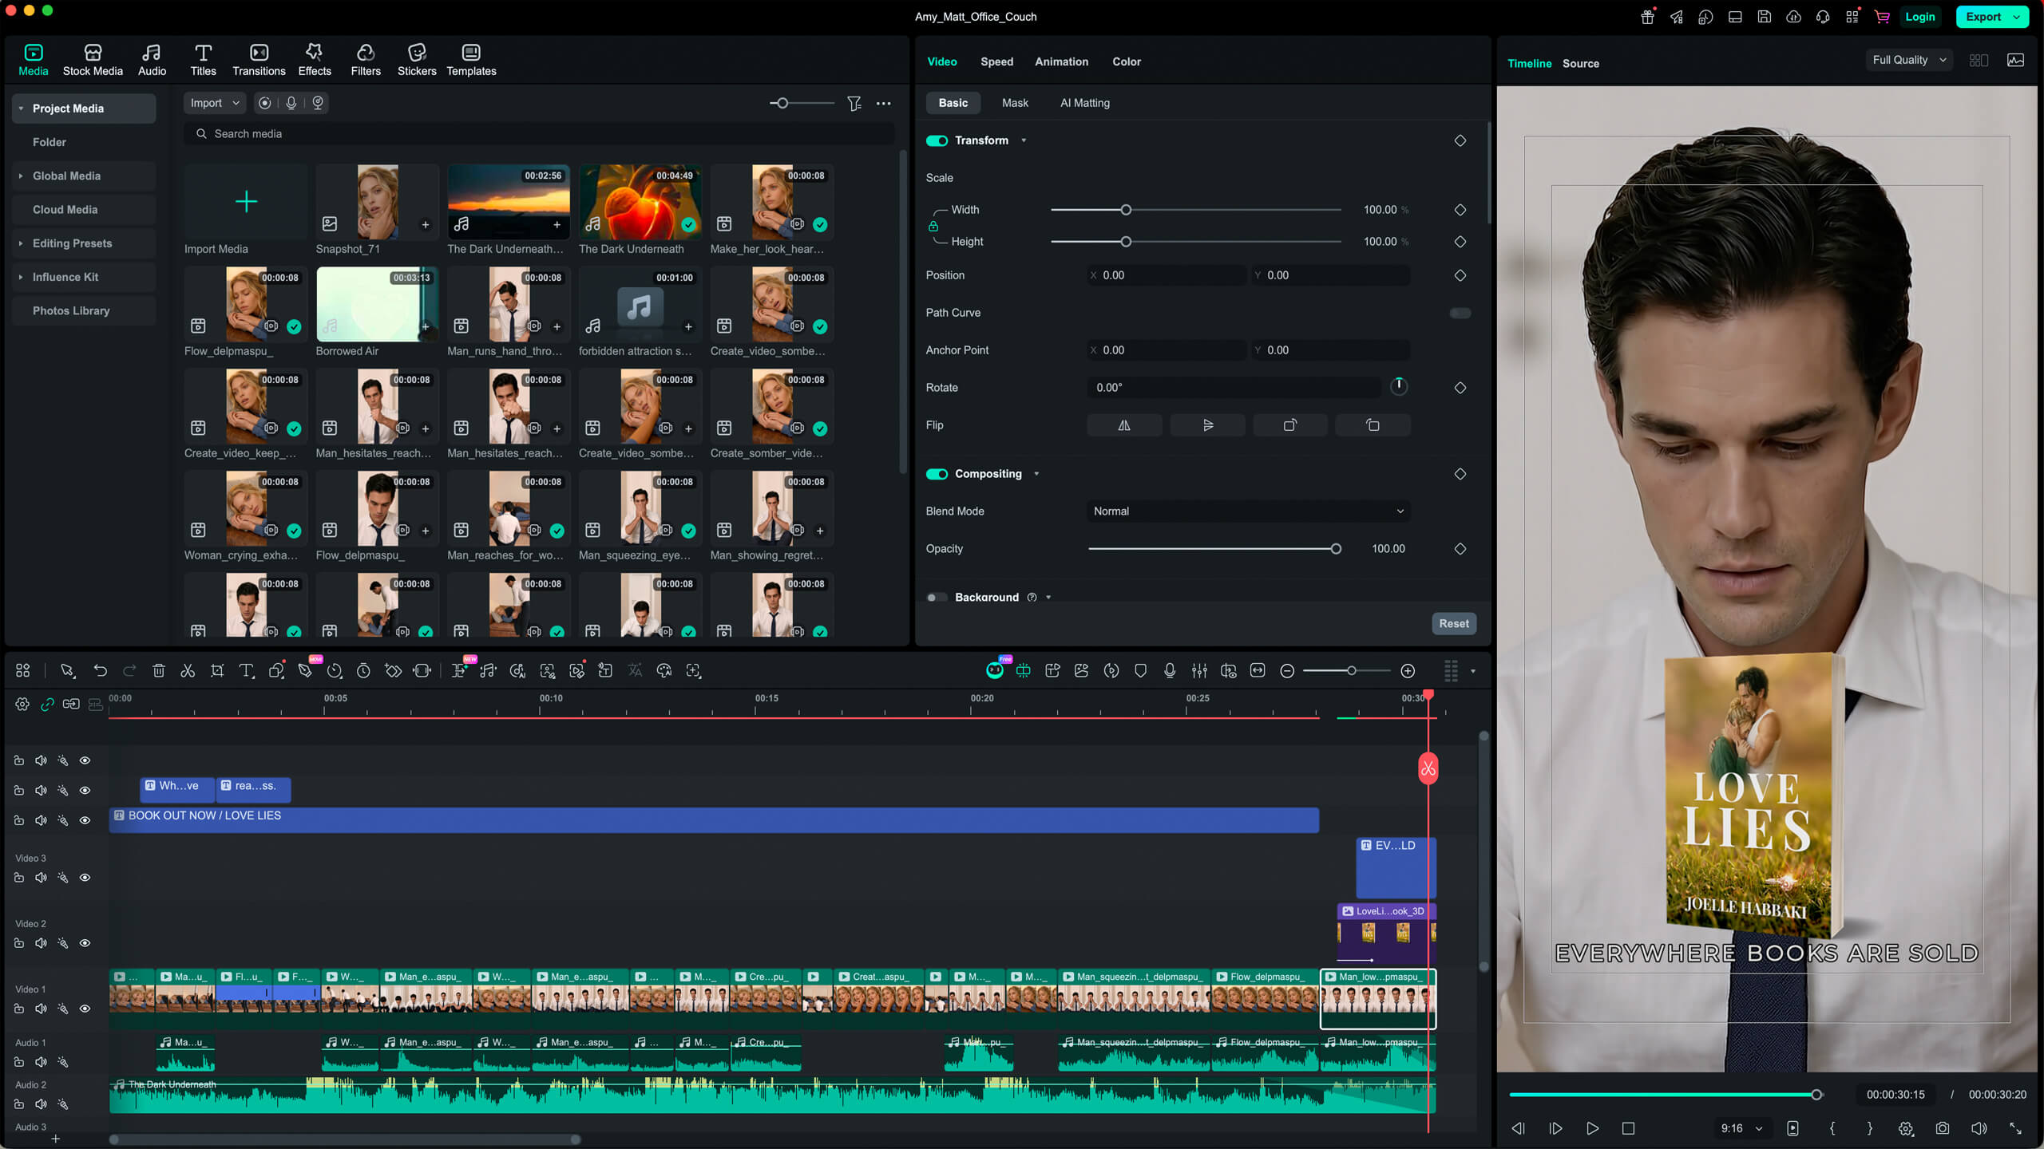The height and width of the screenshot is (1149, 2044).
Task: Open the 9:16 aspect ratio dropdown
Action: 1741,1128
